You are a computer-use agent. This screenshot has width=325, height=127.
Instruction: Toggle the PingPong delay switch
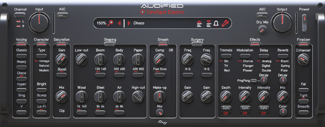[x=254, y=81]
